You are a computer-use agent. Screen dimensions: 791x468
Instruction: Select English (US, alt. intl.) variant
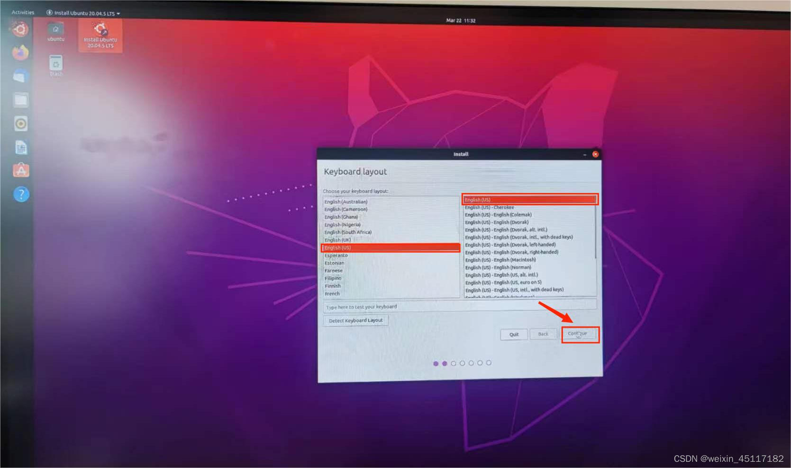click(x=529, y=275)
